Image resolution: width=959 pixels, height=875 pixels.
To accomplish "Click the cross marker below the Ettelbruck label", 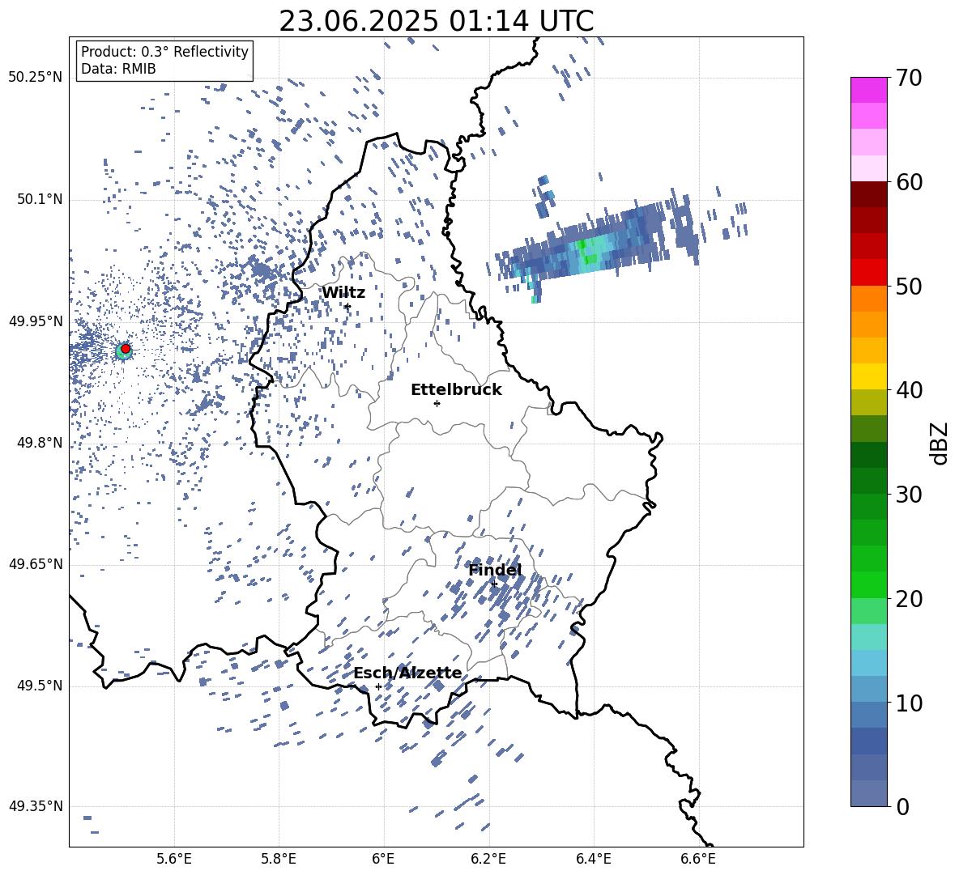I will 437,403.
